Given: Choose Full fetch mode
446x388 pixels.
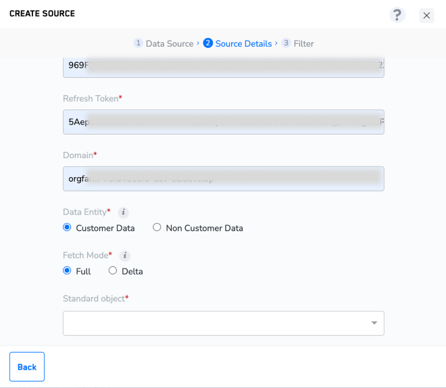Looking at the screenshot, I should (67, 271).
